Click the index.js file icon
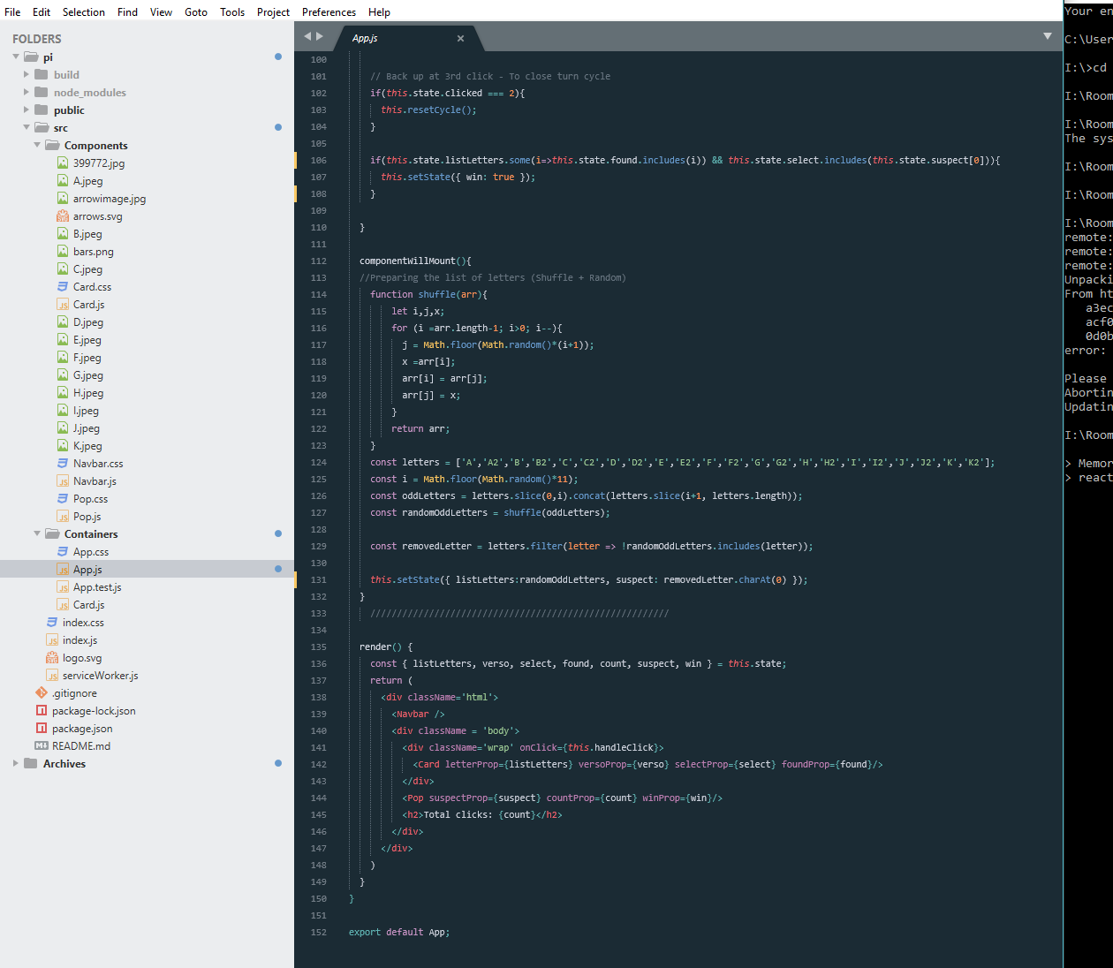 click(x=52, y=640)
